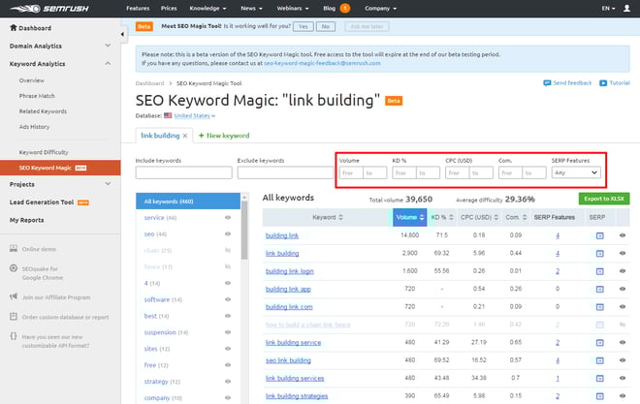Open the EN language dropdown
Viewport: 640px width, 404px height.
pos(608,8)
